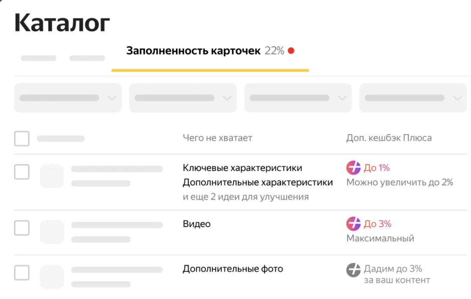Click the Plus cashback icon beside 'До 1%'

354,168
